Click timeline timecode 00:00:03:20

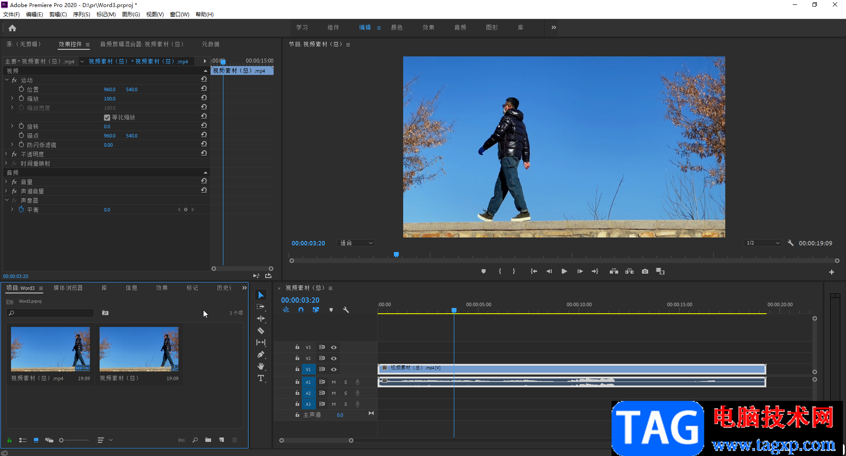[x=301, y=300]
